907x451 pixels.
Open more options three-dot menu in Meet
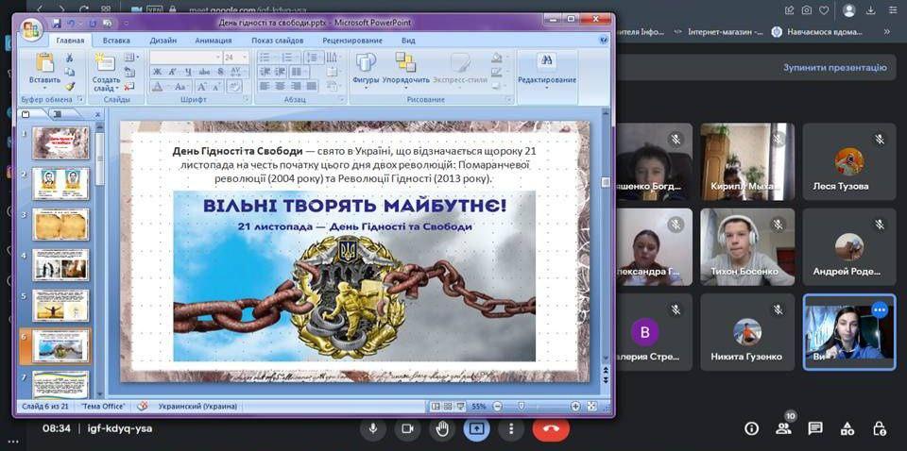pyautogui.click(x=511, y=428)
